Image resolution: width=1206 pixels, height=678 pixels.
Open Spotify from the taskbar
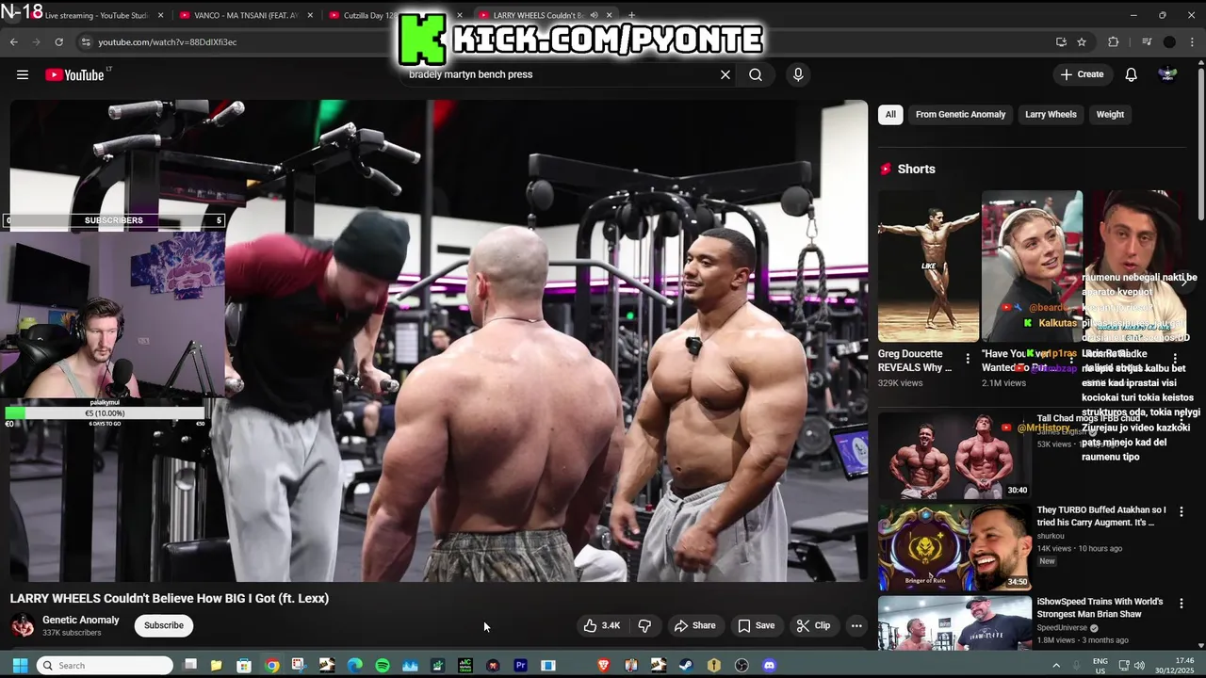[383, 666]
